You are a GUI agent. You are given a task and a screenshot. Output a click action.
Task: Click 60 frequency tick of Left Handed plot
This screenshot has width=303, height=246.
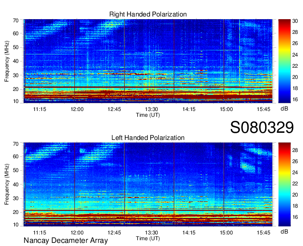16,156
